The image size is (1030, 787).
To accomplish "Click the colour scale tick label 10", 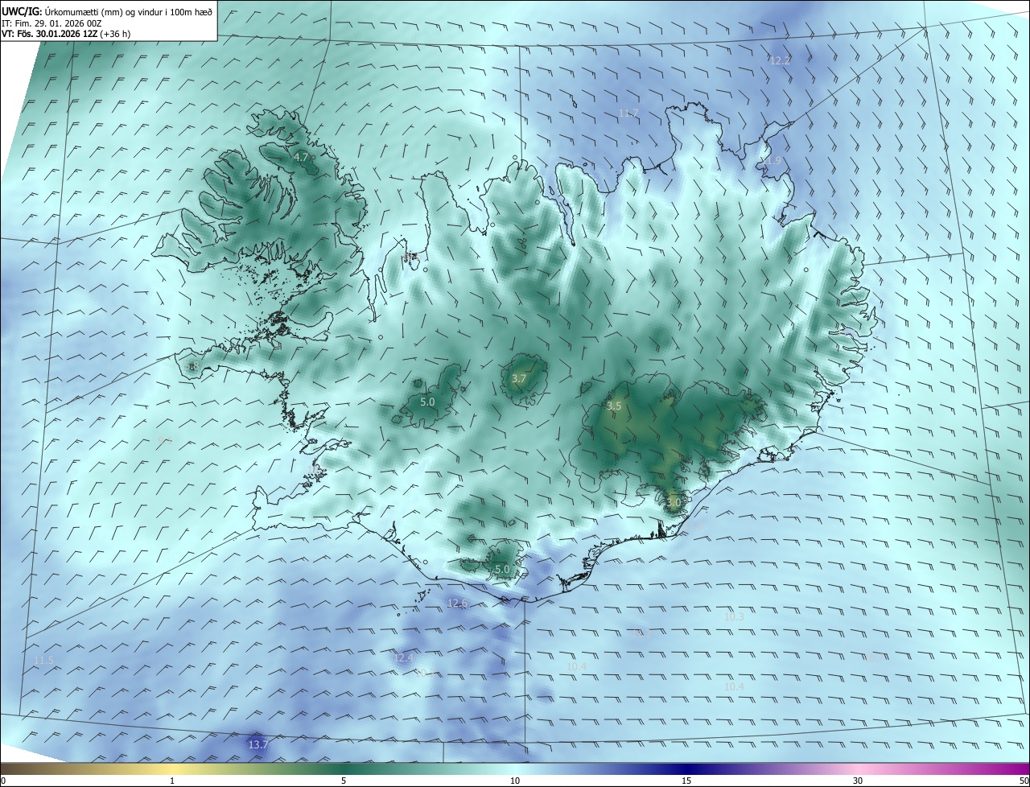I will coord(515,781).
